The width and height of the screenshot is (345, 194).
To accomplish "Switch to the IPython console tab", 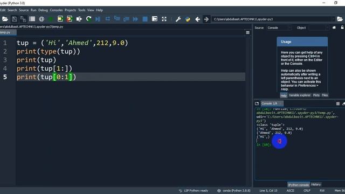I will coord(299,185).
